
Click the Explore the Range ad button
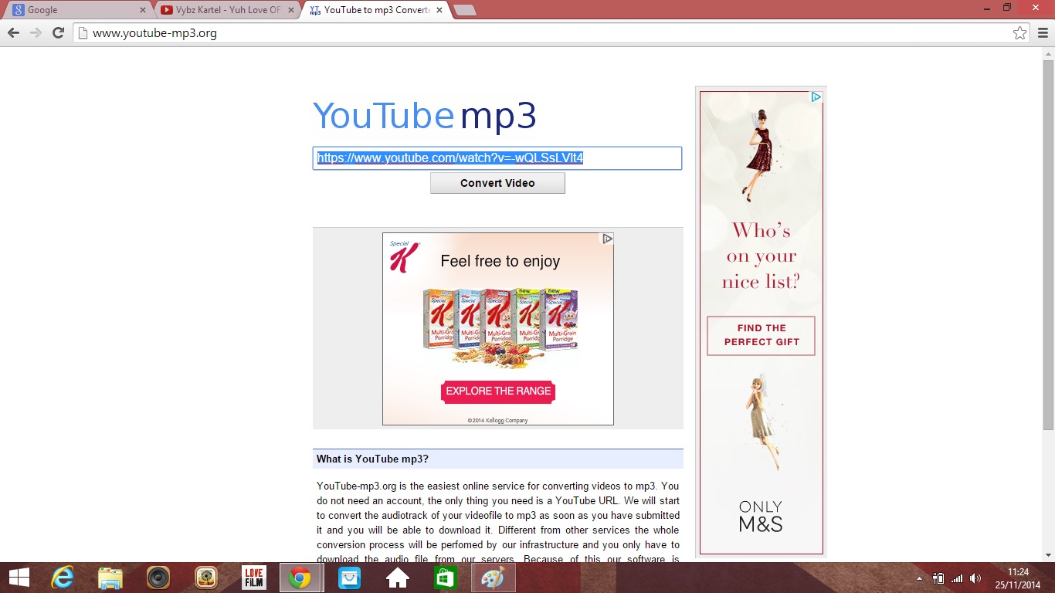click(x=498, y=391)
